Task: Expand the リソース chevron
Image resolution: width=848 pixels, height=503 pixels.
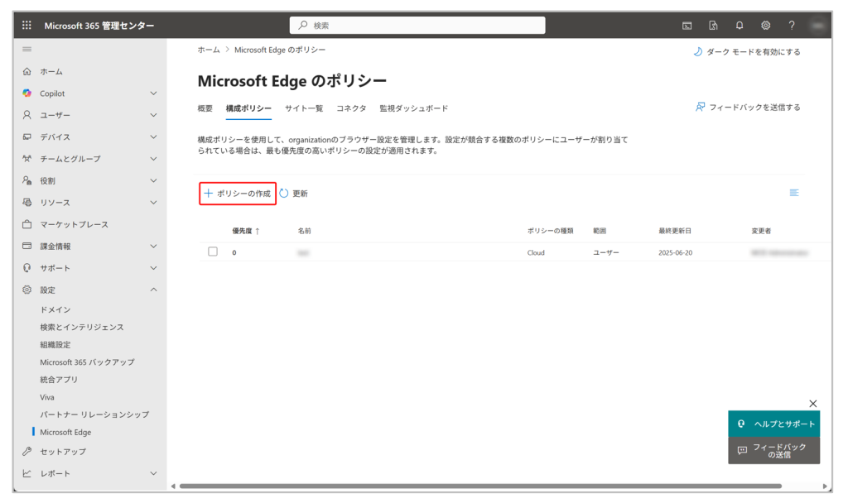Action: pyautogui.click(x=153, y=203)
